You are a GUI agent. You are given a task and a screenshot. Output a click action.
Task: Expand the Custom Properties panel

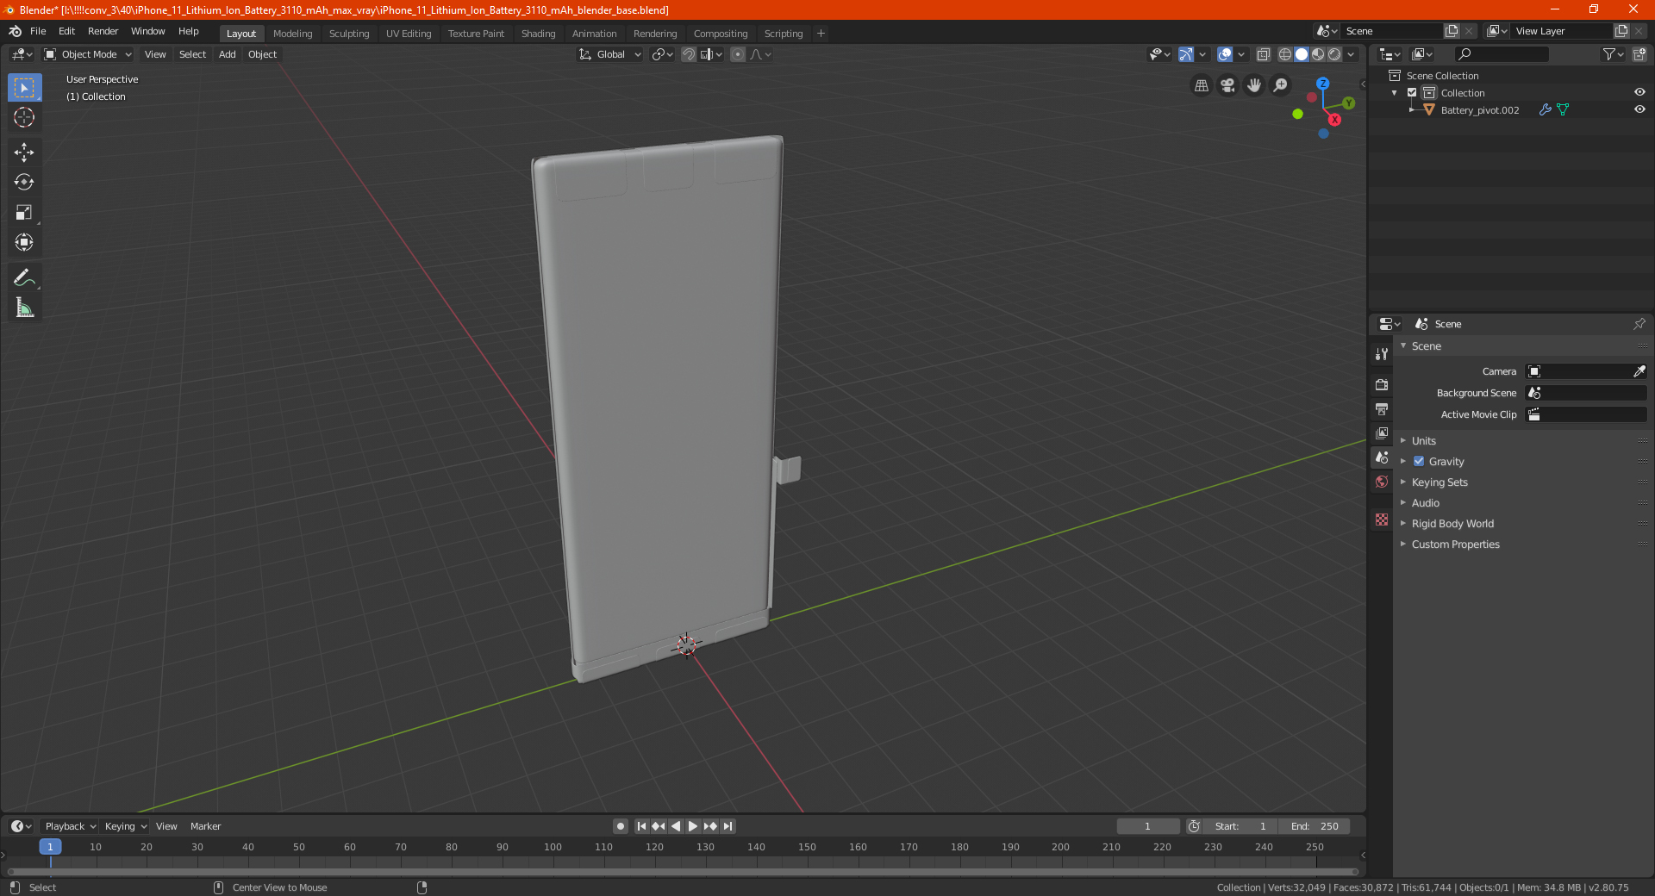1455,544
